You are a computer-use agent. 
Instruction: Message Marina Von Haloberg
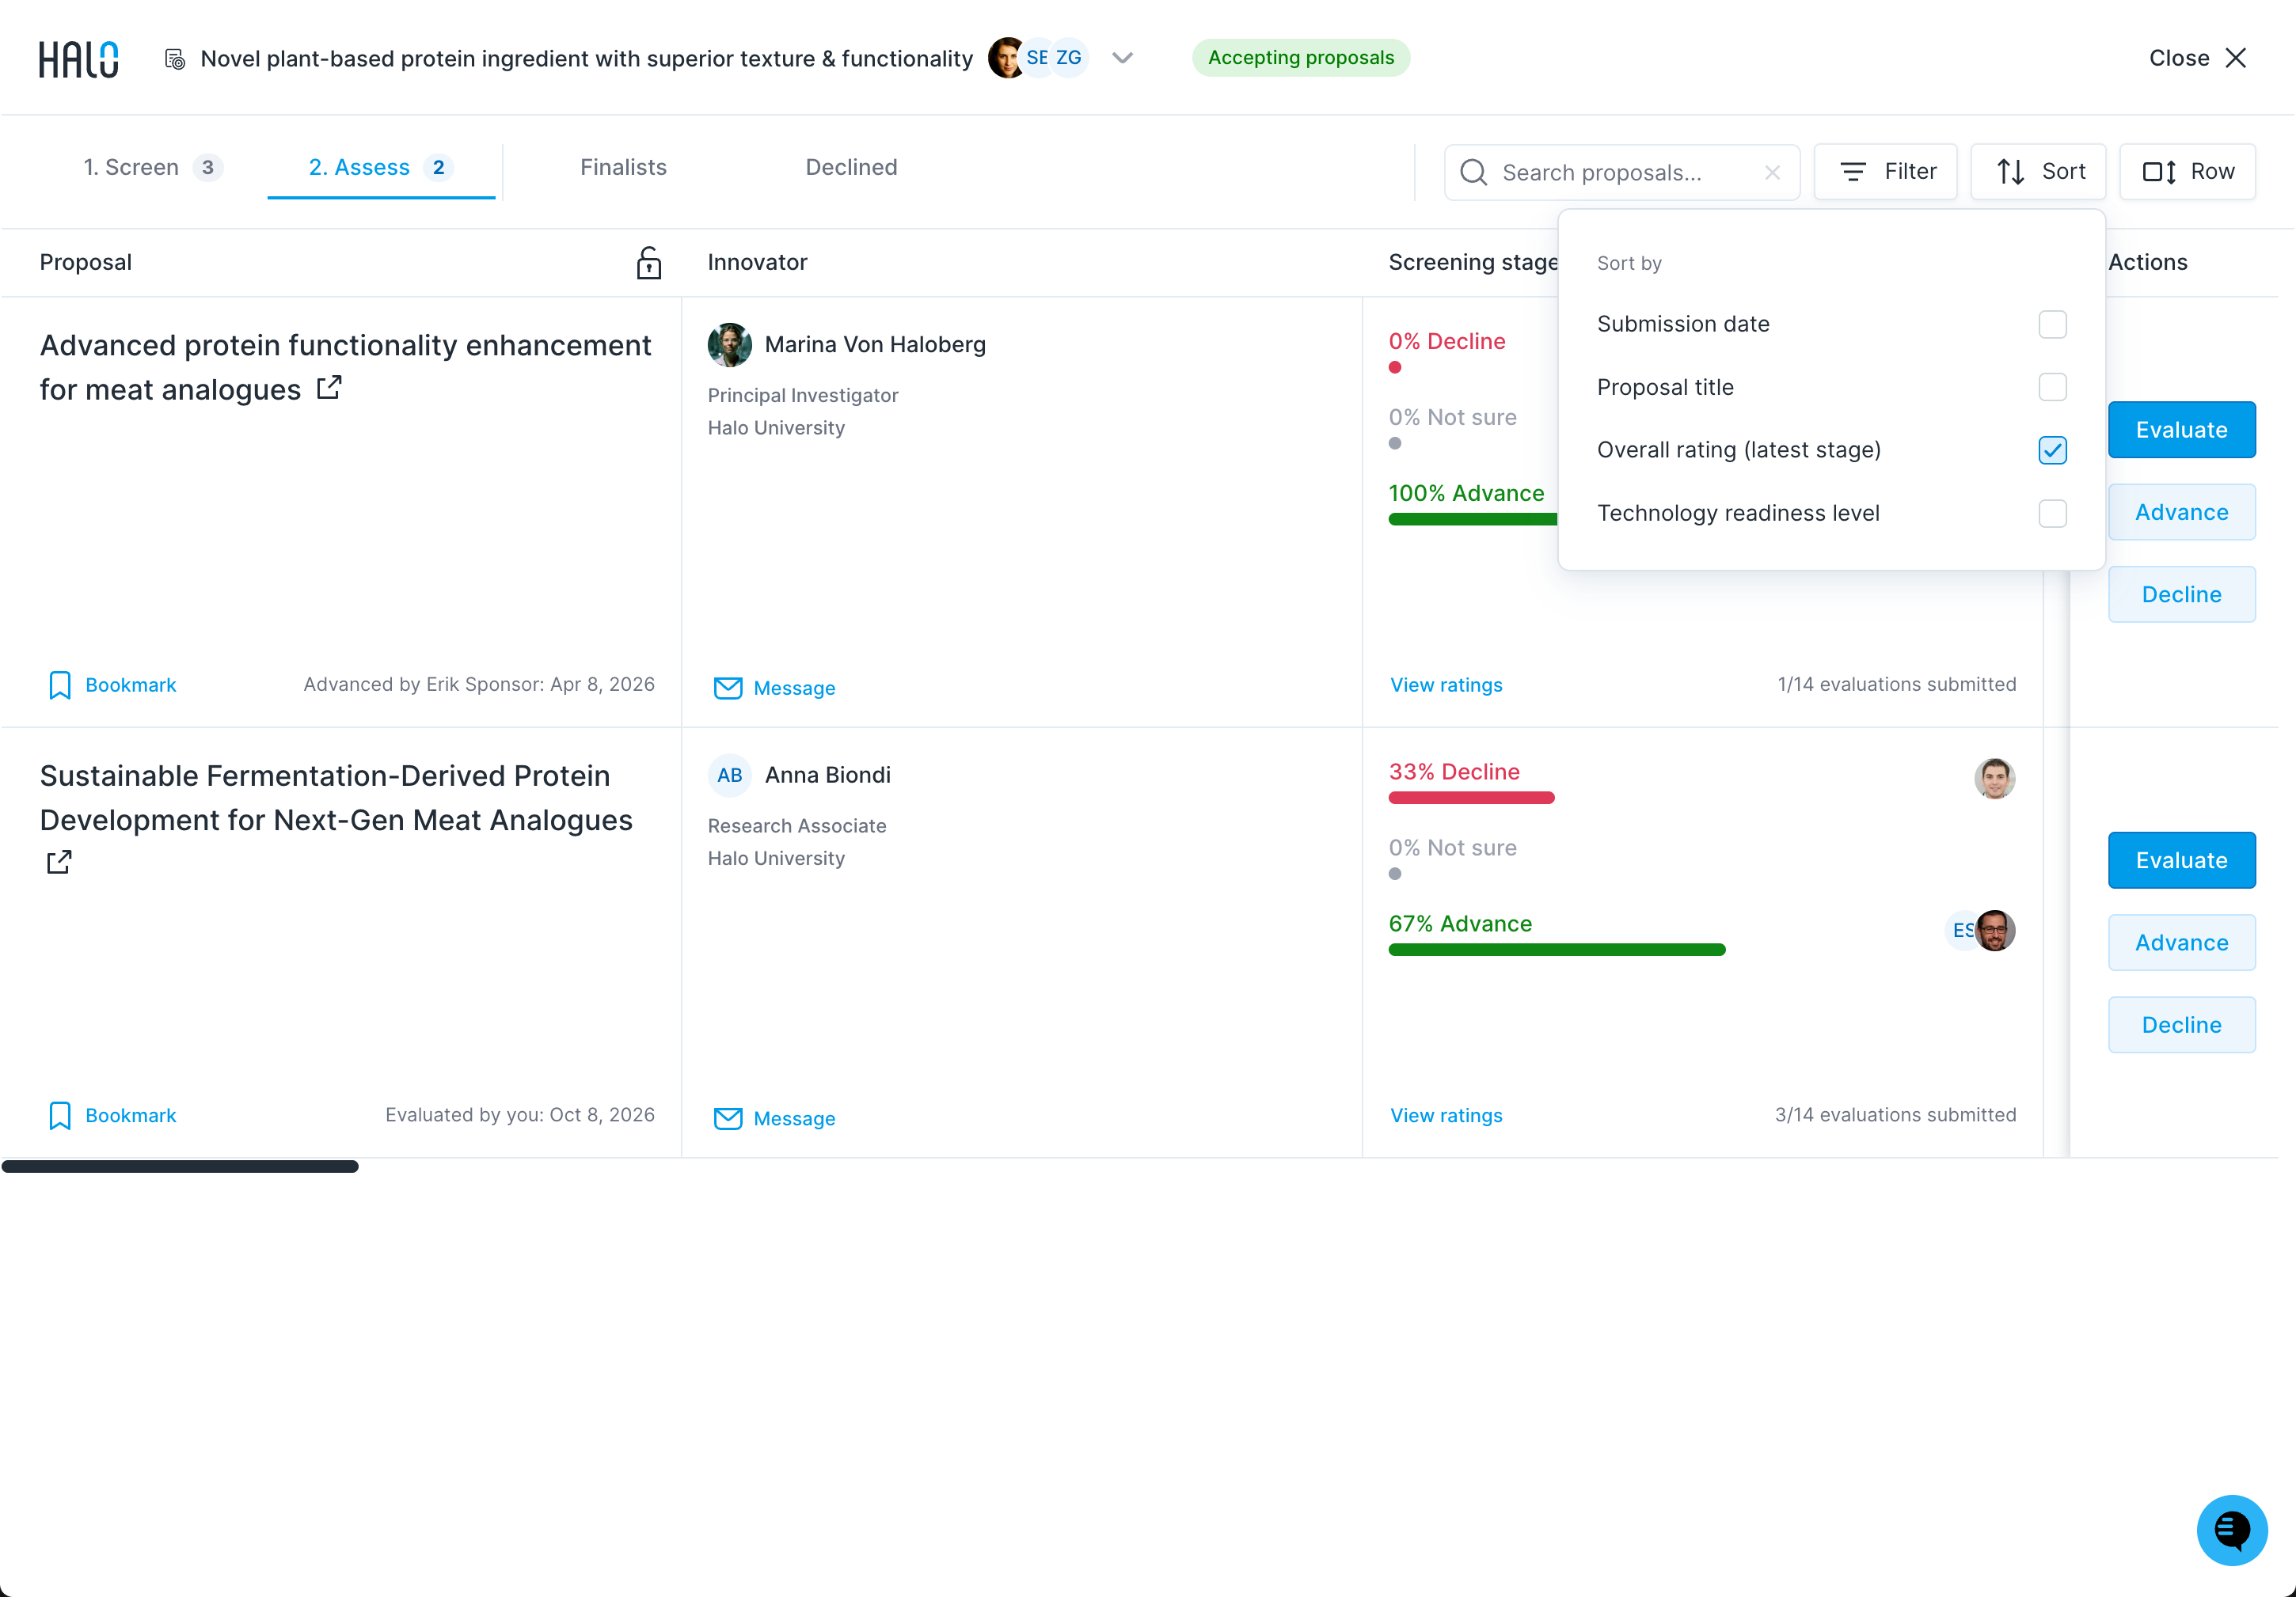coord(774,688)
